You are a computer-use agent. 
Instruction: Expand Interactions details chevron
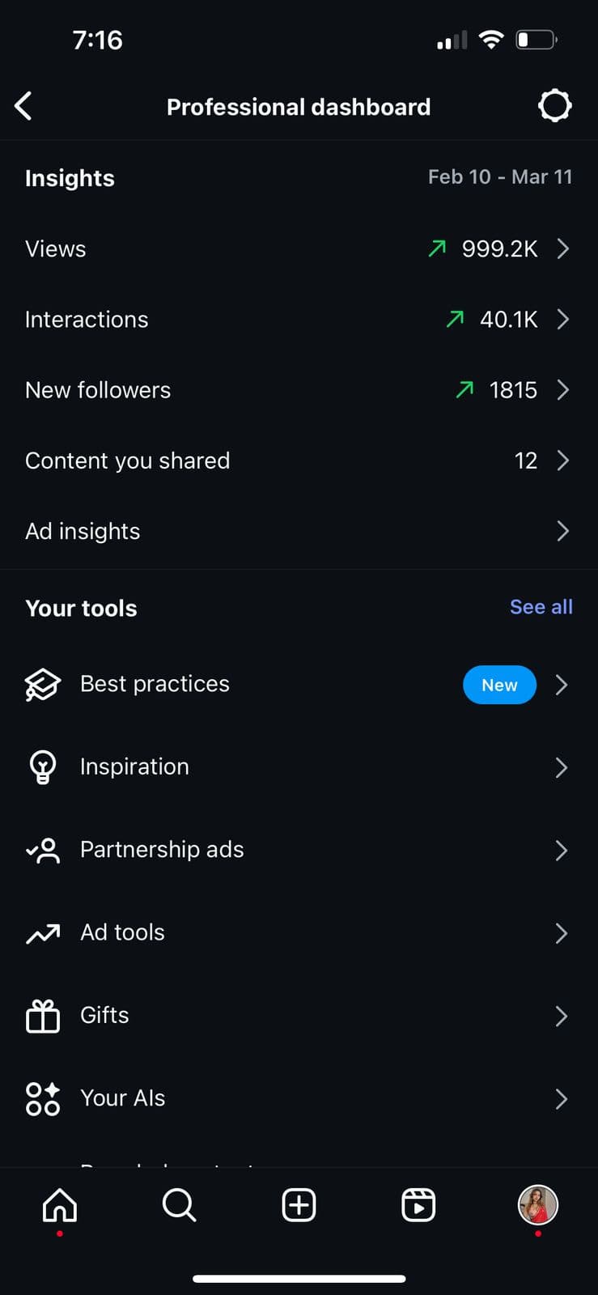(x=563, y=320)
